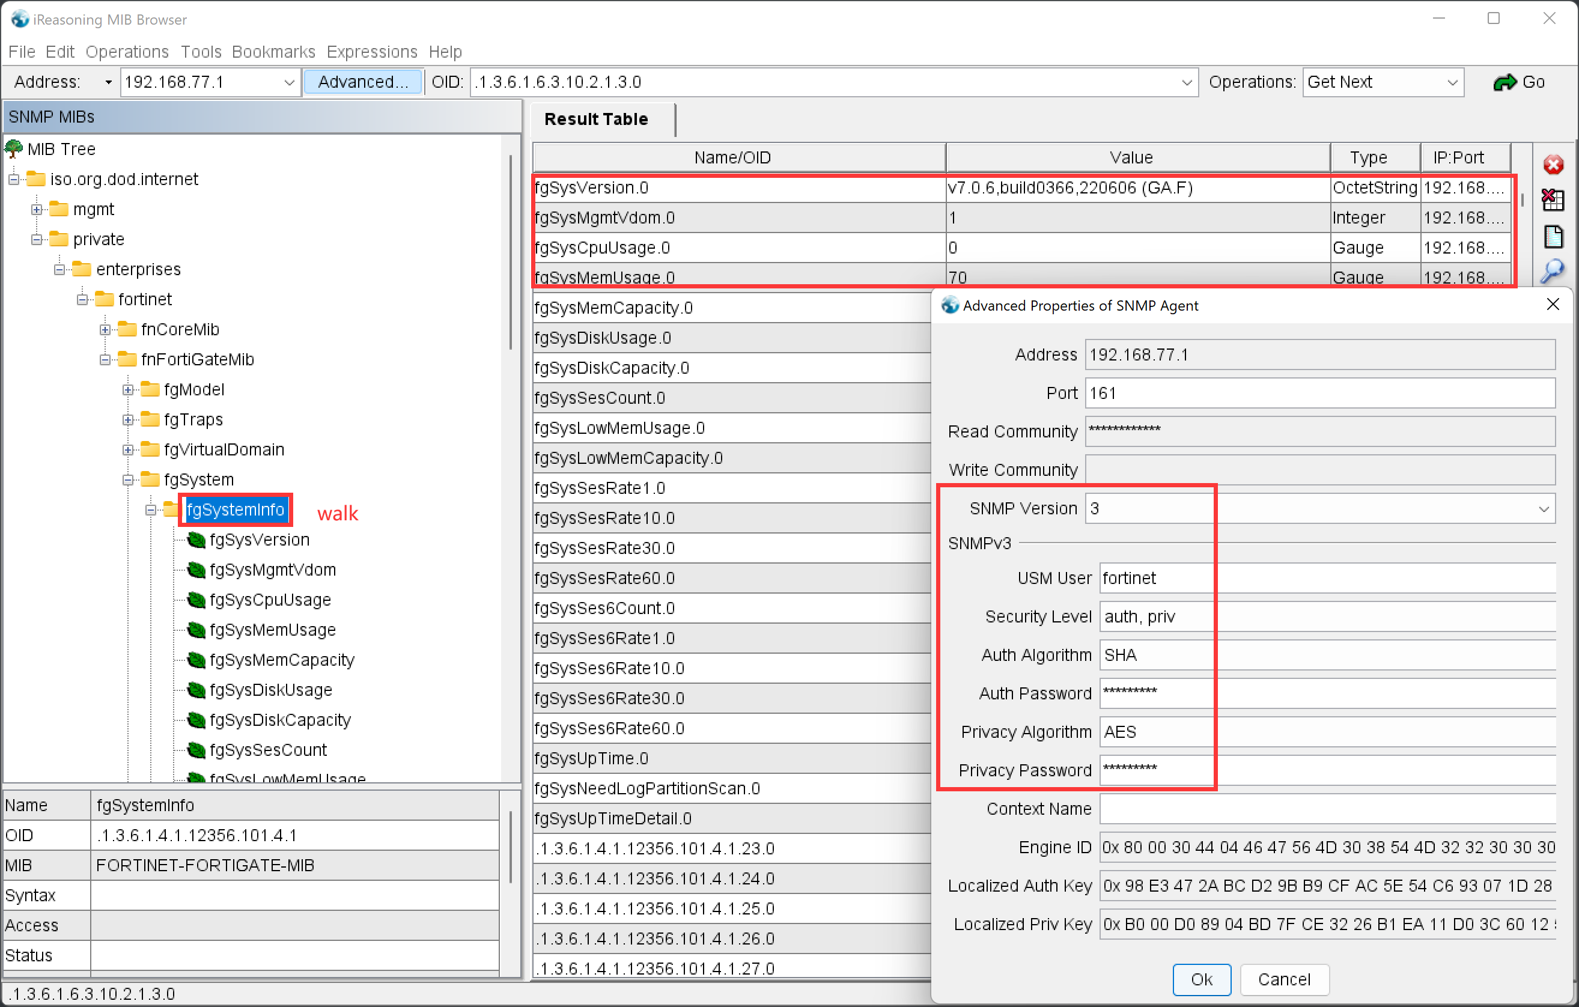Open the Bookmarks menu
The width and height of the screenshot is (1579, 1007).
tap(273, 52)
